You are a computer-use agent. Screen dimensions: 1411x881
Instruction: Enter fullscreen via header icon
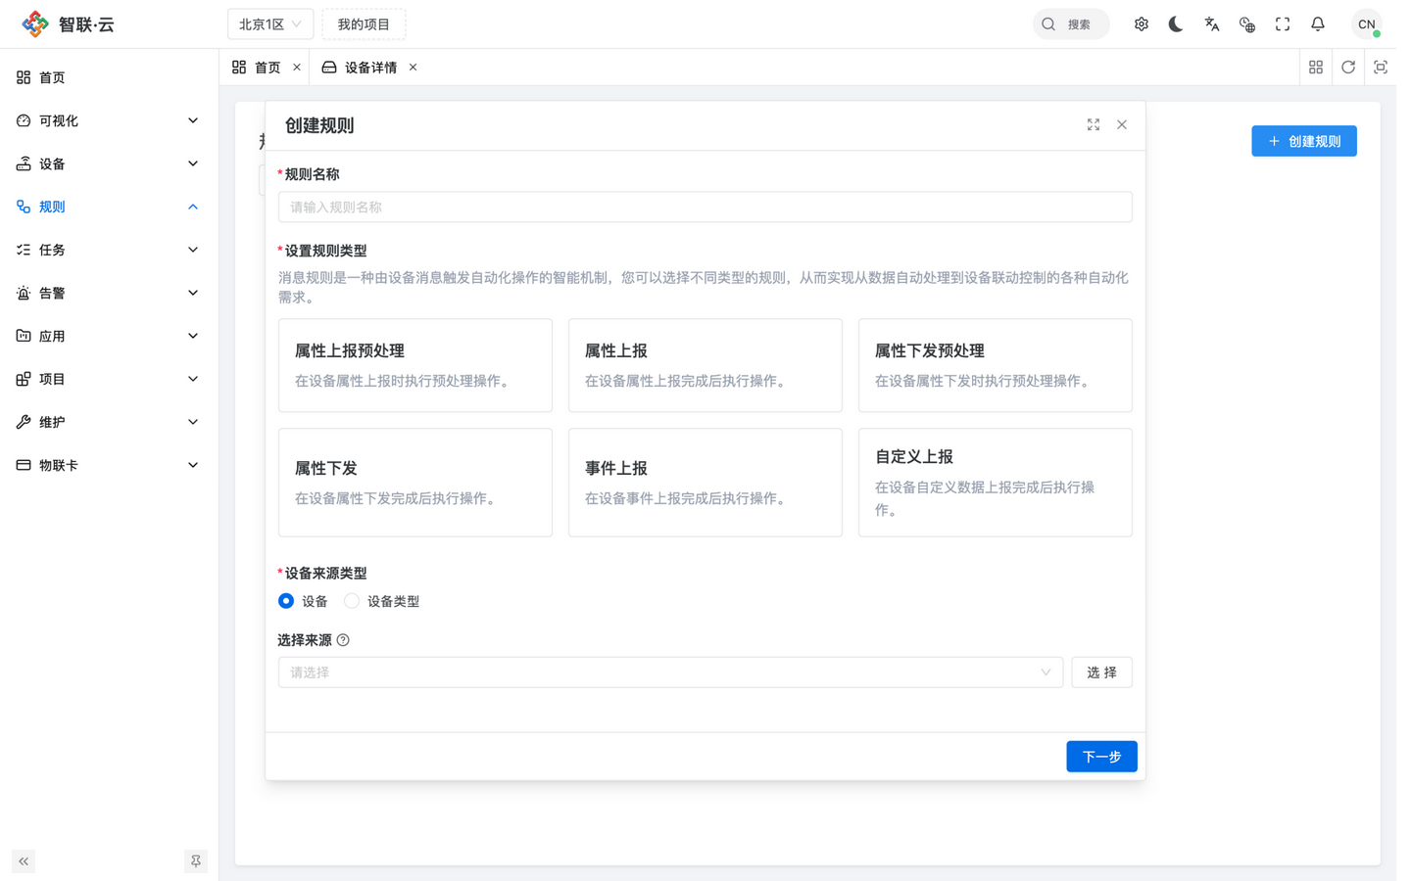coord(1283,24)
